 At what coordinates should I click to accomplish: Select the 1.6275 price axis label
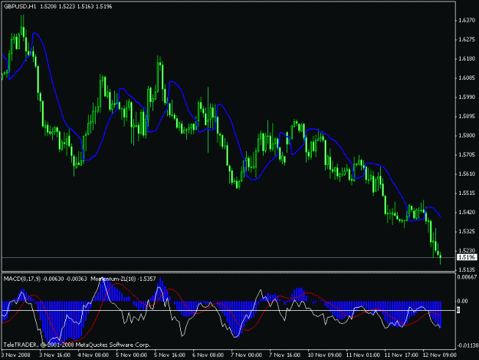(467, 39)
